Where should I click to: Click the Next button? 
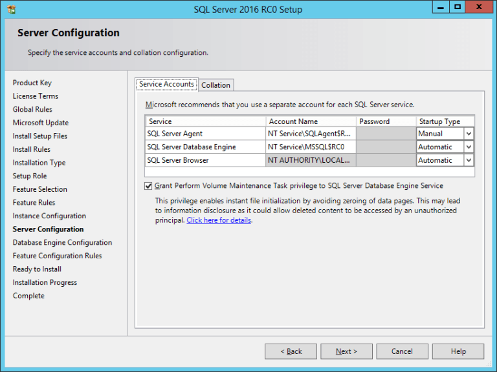point(346,351)
